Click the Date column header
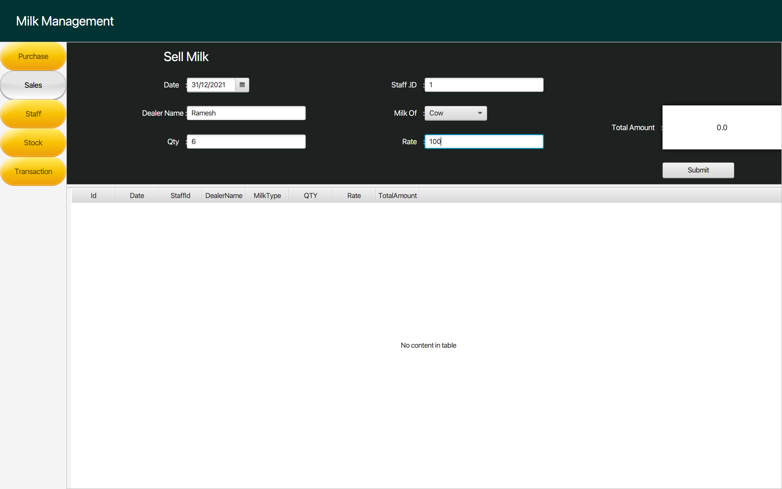Screen dimensions: 782x489 point(136,195)
